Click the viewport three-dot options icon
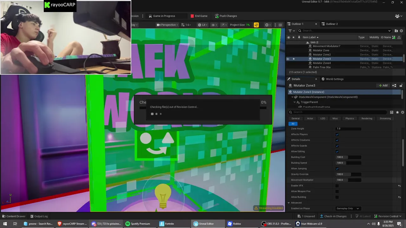 pyautogui.click(x=275, y=25)
